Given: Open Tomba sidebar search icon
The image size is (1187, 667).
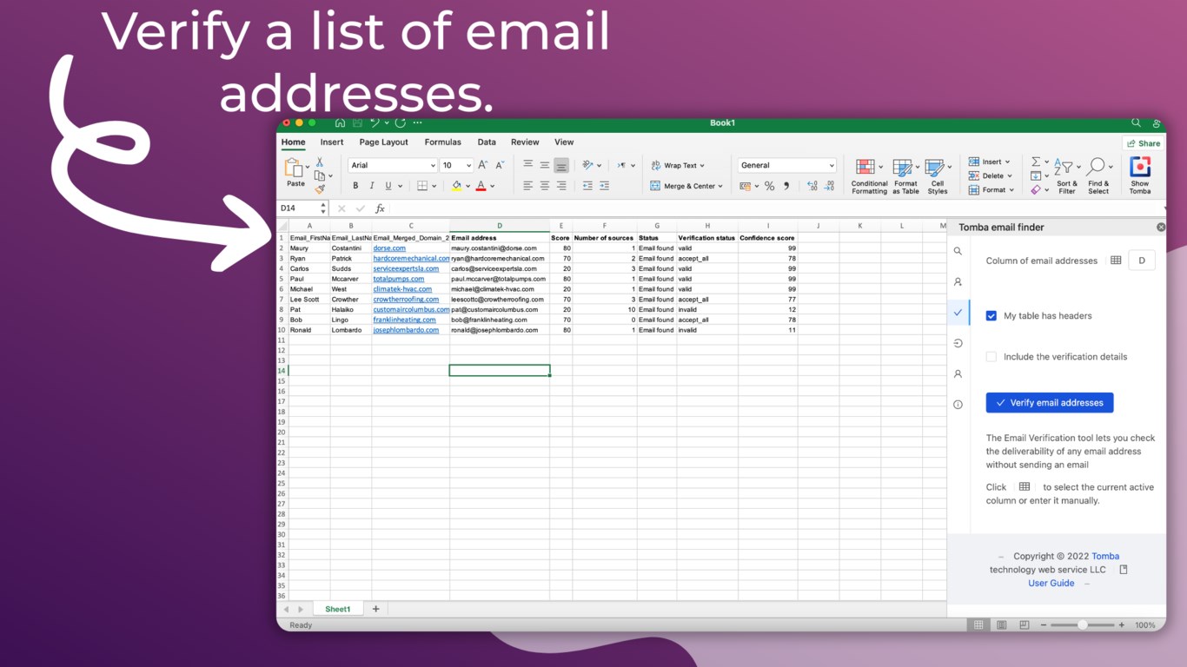Looking at the screenshot, I should (958, 251).
